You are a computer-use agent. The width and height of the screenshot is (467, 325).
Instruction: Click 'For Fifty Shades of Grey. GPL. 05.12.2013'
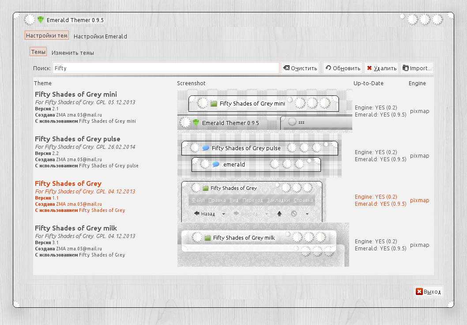[85, 102]
